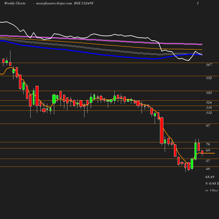Image resolution: width=219 pixels, height=219 pixels.
Task: Click the '1' label at top right
Action: (x=198, y=3)
